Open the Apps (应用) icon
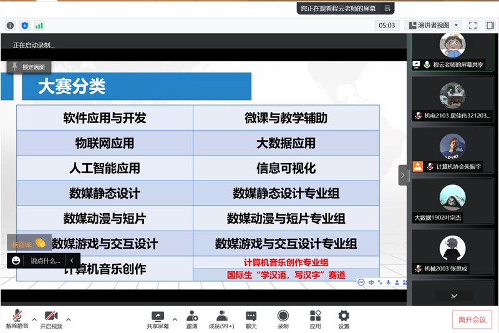499x333 pixels. point(315,319)
